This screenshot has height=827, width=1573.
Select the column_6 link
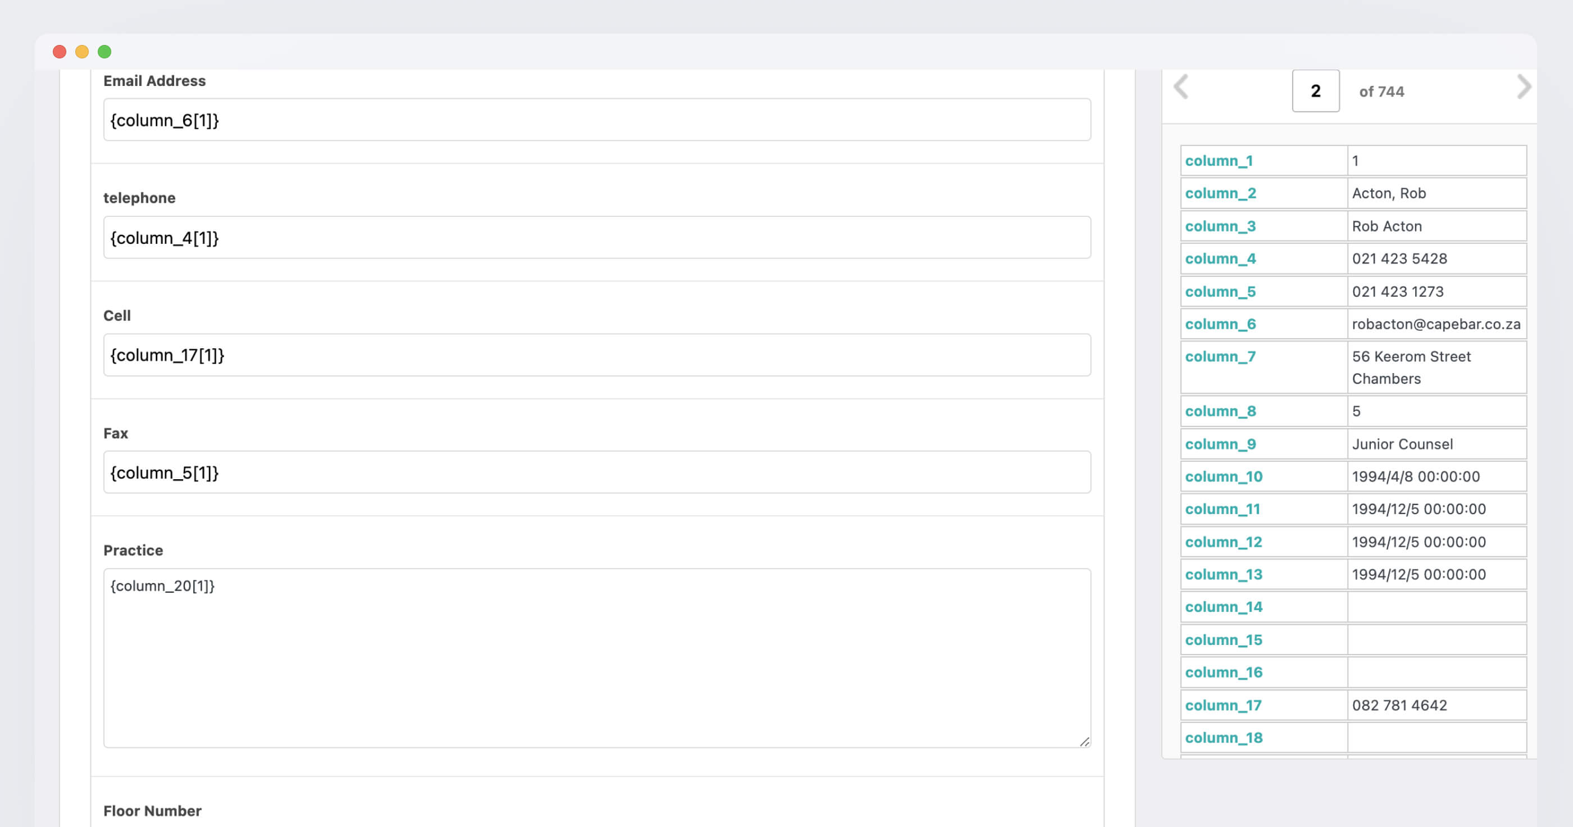click(x=1220, y=324)
